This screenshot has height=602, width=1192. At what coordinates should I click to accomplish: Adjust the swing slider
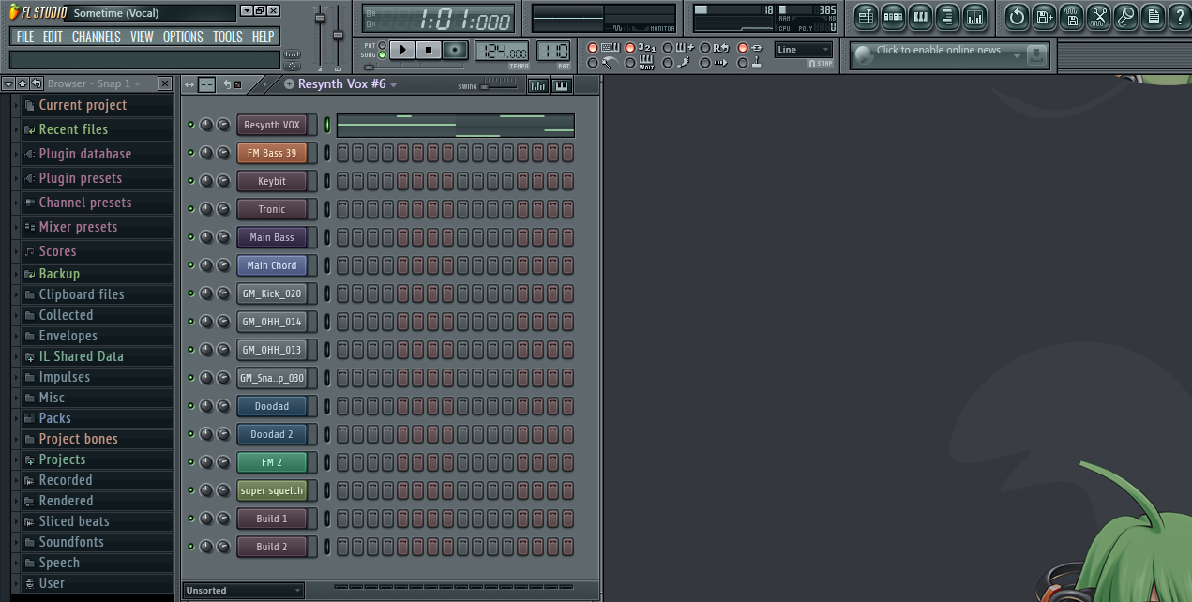coord(498,86)
